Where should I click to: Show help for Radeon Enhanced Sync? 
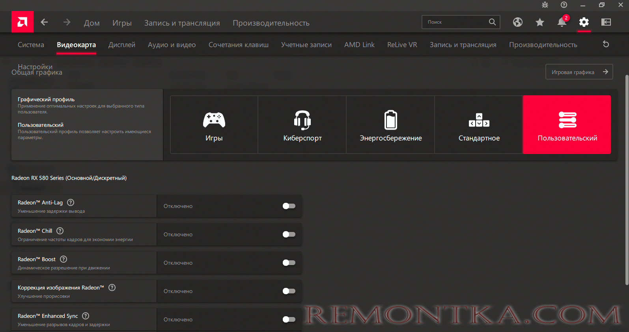point(86,316)
